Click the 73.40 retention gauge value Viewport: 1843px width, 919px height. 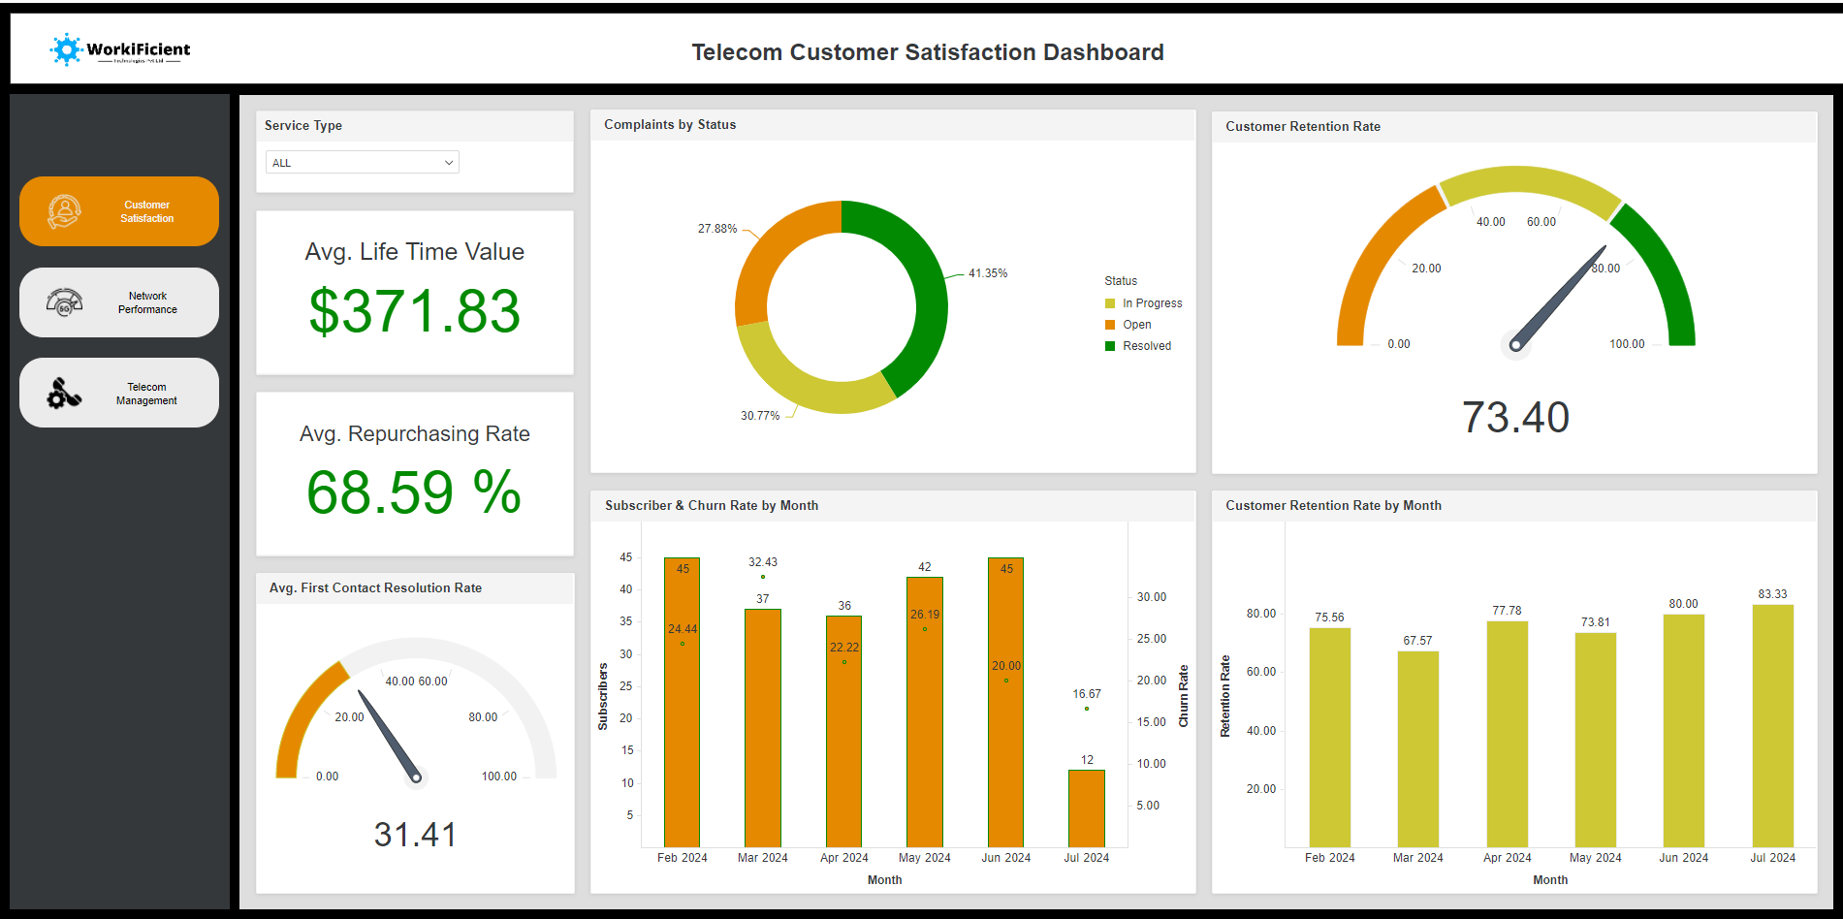[x=1515, y=418]
